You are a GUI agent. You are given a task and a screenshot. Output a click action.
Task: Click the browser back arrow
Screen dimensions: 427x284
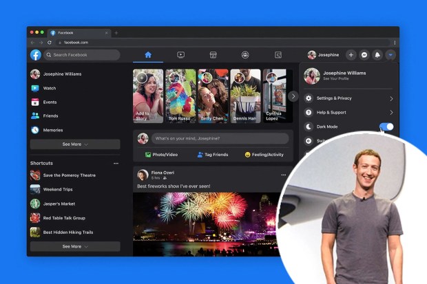point(32,43)
